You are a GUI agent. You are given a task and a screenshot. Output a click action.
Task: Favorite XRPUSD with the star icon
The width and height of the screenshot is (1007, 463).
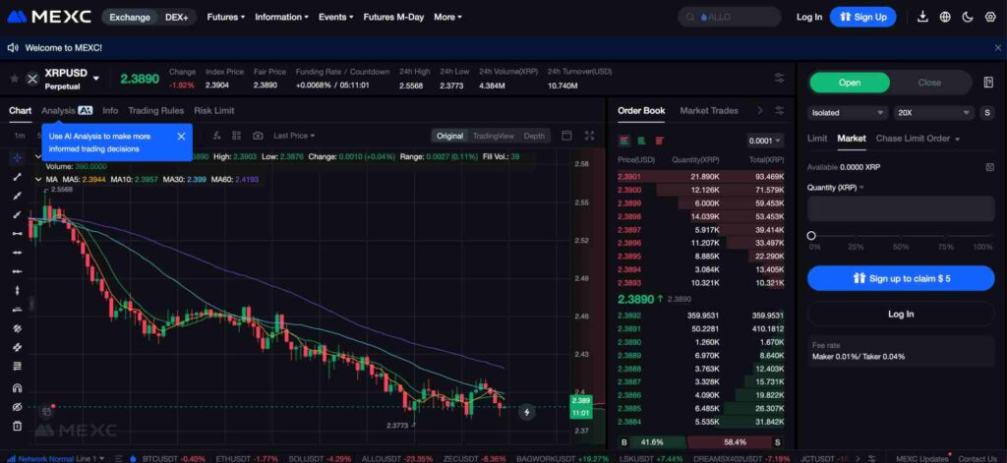[14, 79]
